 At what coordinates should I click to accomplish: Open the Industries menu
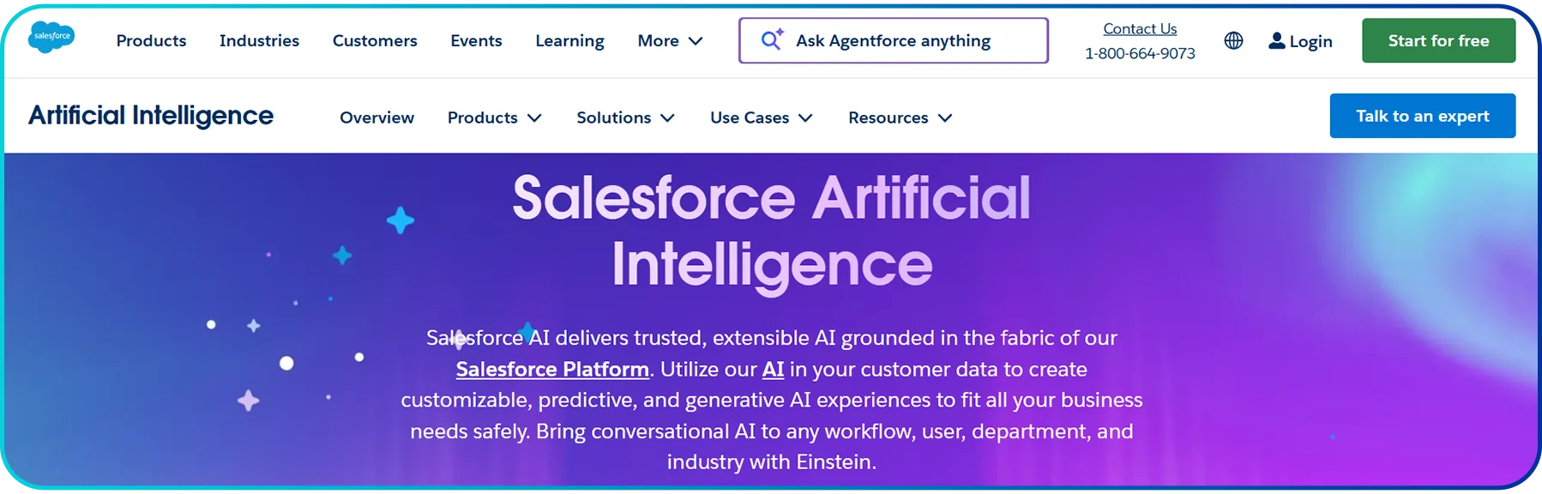tap(259, 40)
